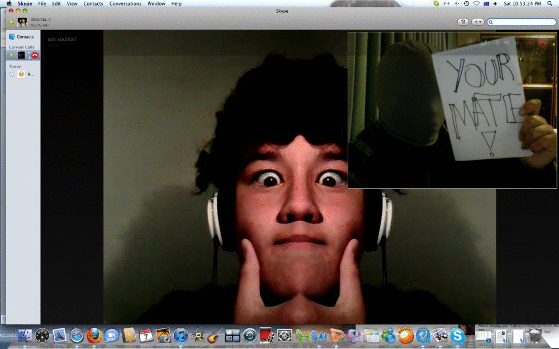
Task: Open Firefox from the Dock
Action: [x=94, y=336]
